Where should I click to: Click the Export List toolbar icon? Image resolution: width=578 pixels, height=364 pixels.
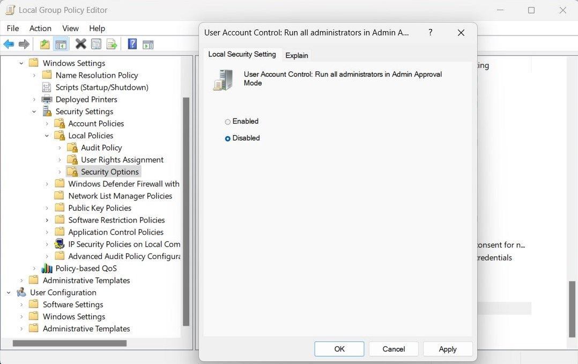click(x=112, y=43)
